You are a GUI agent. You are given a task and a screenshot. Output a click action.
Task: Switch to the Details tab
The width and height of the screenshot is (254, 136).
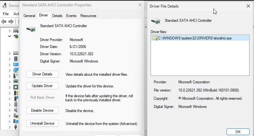click(x=57, y=16)
